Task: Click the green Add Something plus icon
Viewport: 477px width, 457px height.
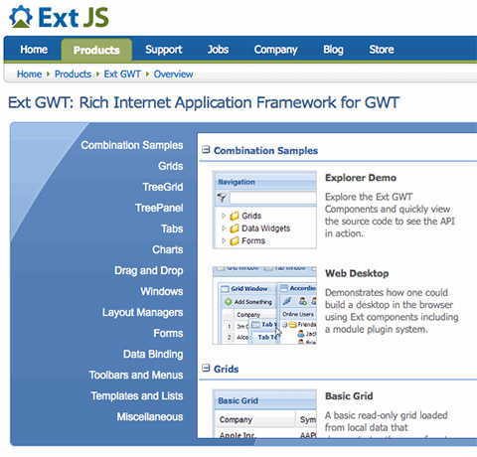Action: coord(228,302)
